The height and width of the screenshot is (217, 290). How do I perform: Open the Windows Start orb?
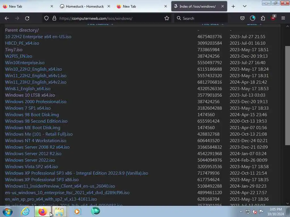click(8, 211)
